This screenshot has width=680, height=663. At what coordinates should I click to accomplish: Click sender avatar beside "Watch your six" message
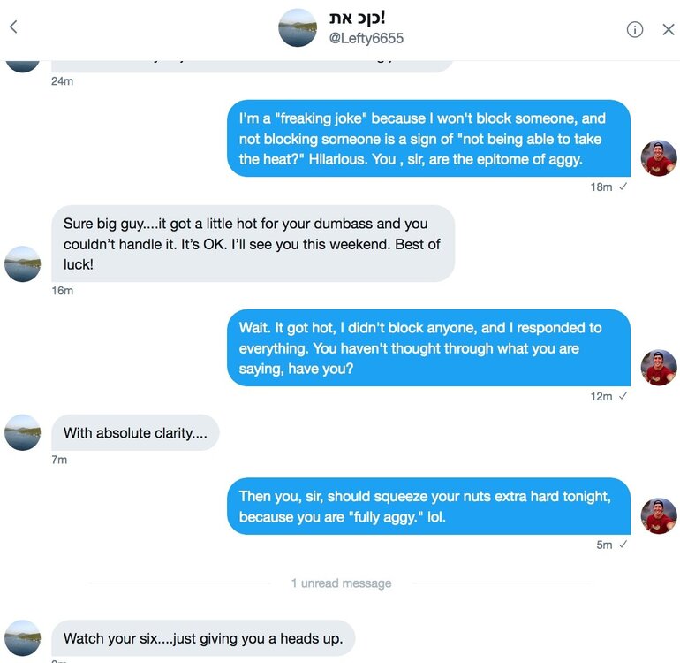(x=23, y=637)
